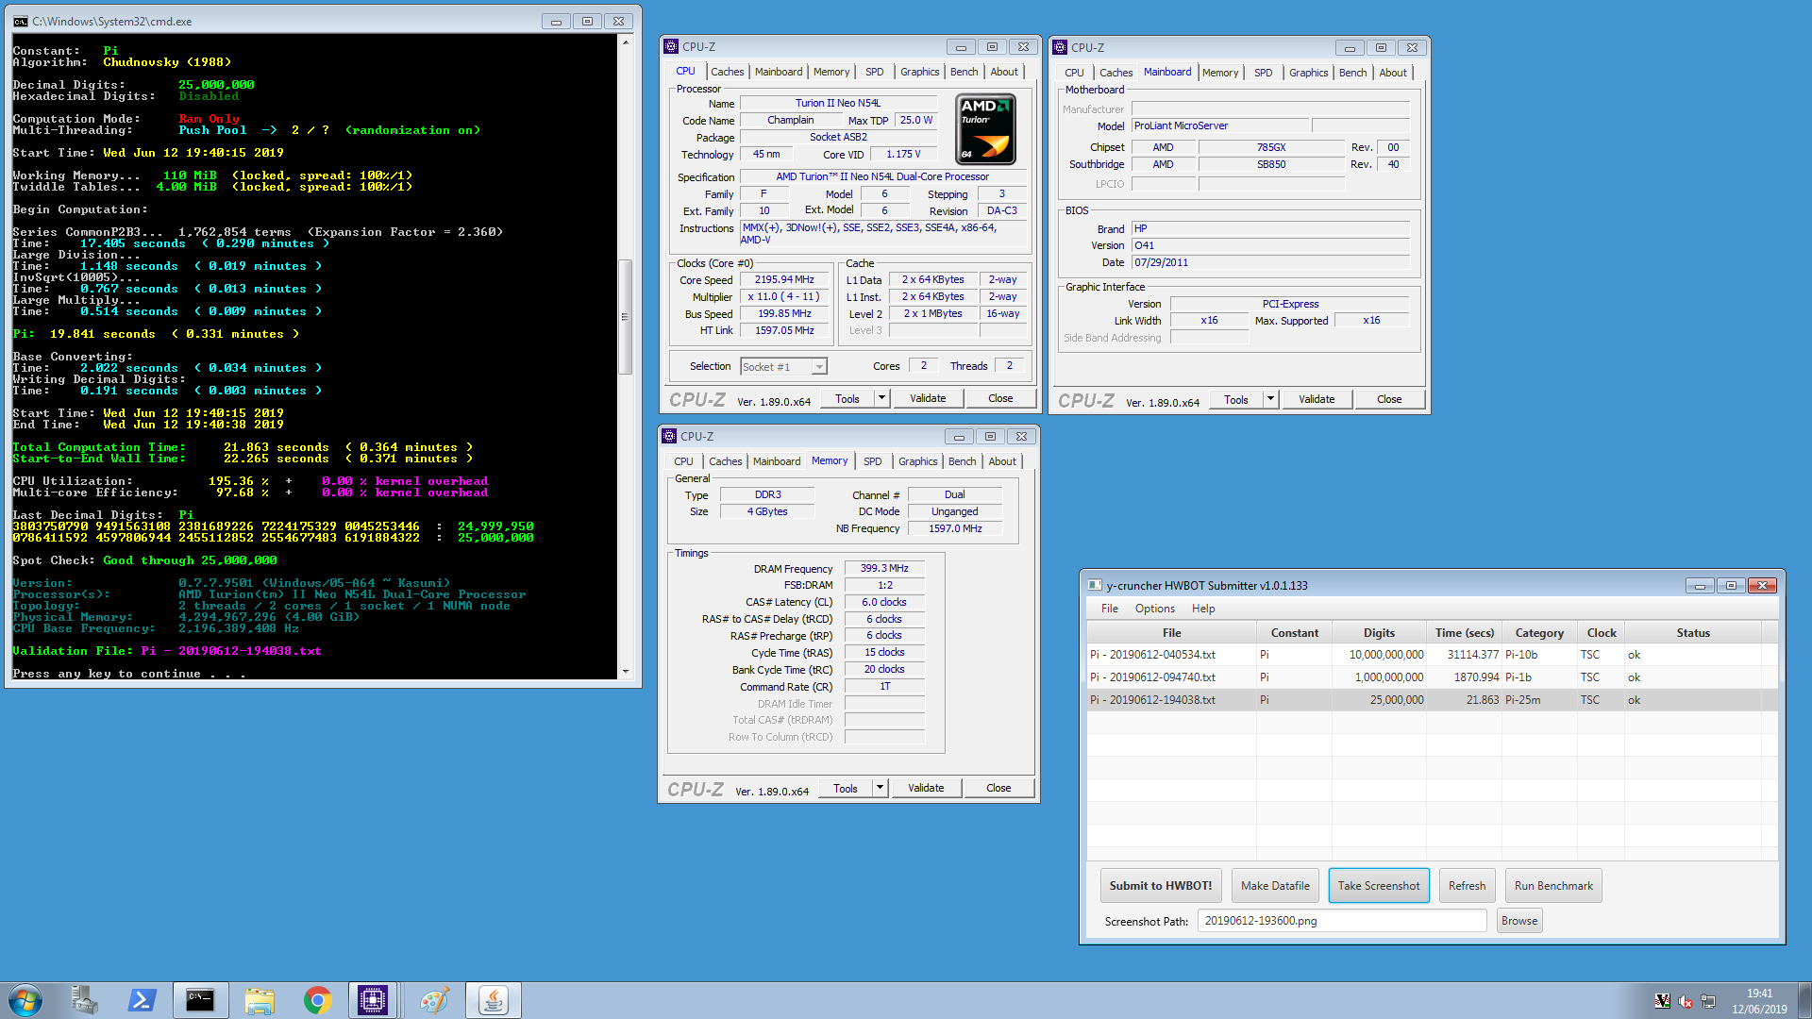Viewport: 1812px width, 1019px height.
Task: Click CPU-Z Memory window title icon
Action: pos(669,436)
